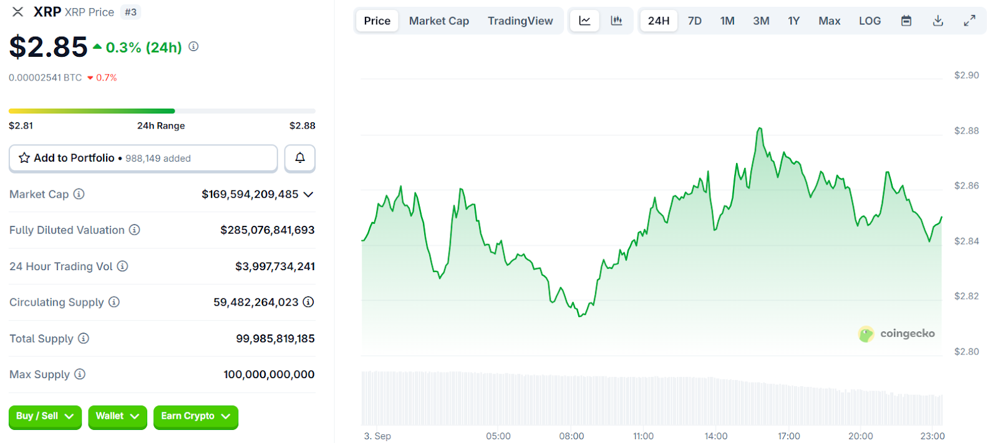This screenshot has width=998, height=443.
Task: Click the price alert bell icon
Action: [x=299, y=158]
